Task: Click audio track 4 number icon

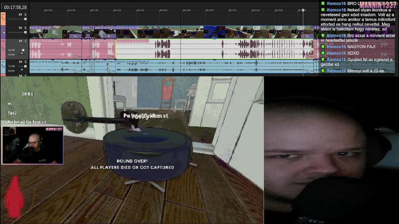Action: click(3, 66)
